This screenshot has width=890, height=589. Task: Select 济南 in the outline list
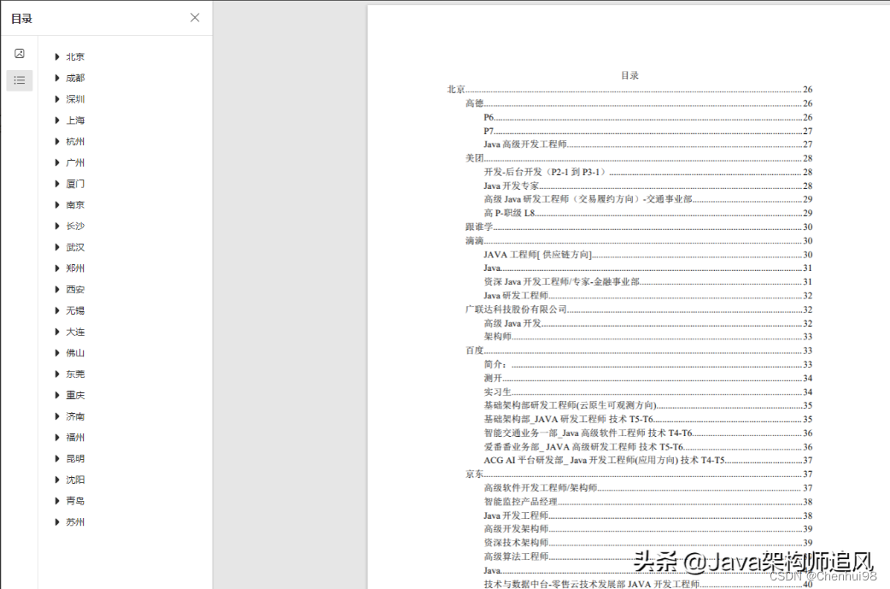click(75, 416)
